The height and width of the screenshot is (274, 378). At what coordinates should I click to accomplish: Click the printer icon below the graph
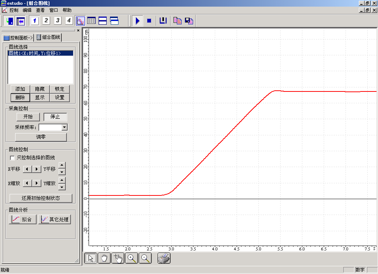click(x=164, y=258)
